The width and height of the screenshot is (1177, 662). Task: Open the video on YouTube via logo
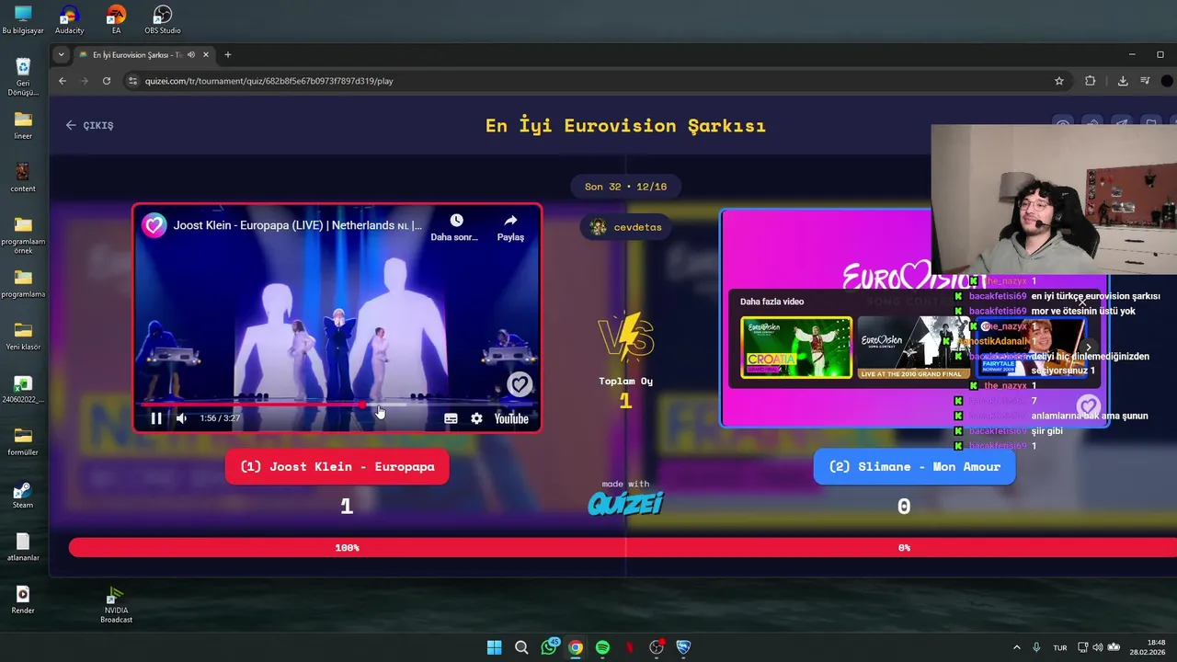pyautogui.click(x=511, y=418)
